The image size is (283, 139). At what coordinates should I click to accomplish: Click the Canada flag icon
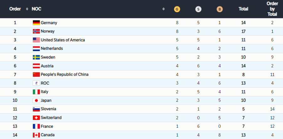36,135
